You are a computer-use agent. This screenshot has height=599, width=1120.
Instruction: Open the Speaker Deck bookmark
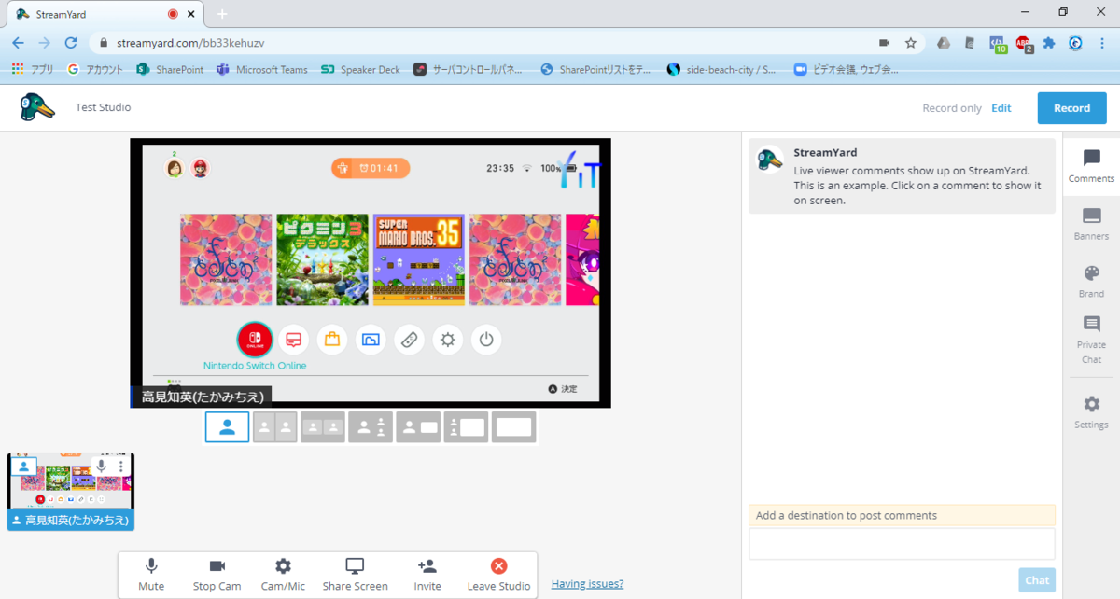(x=360, y=69)
